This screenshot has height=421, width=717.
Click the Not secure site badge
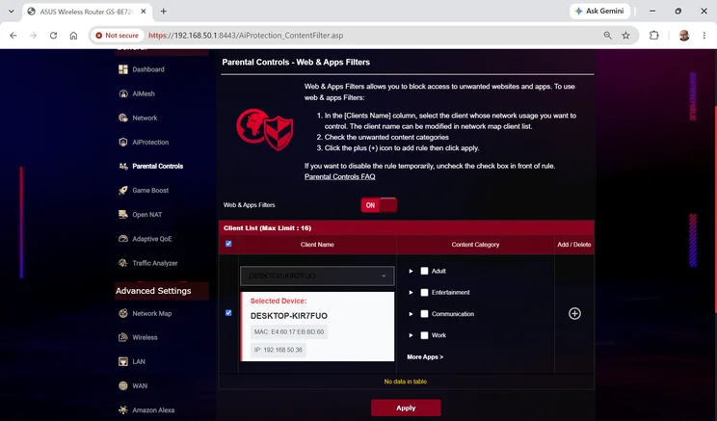117,36
